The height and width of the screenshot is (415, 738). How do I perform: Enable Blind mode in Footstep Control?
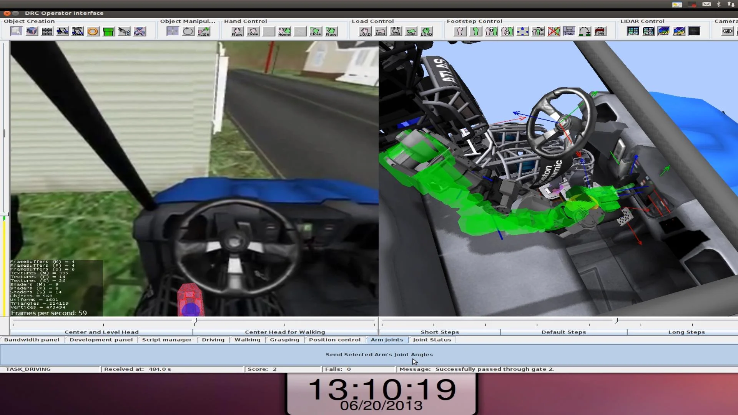600,31
